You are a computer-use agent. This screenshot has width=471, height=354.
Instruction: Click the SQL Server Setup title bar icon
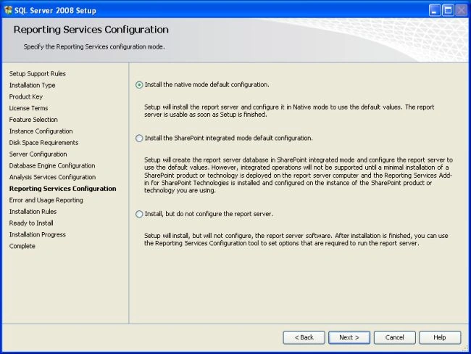(x=8, y=10)
